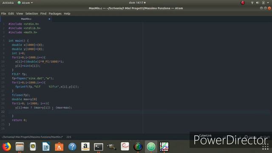
Task: Click the 'fclose(fp);' line
Action: point(21,95)
